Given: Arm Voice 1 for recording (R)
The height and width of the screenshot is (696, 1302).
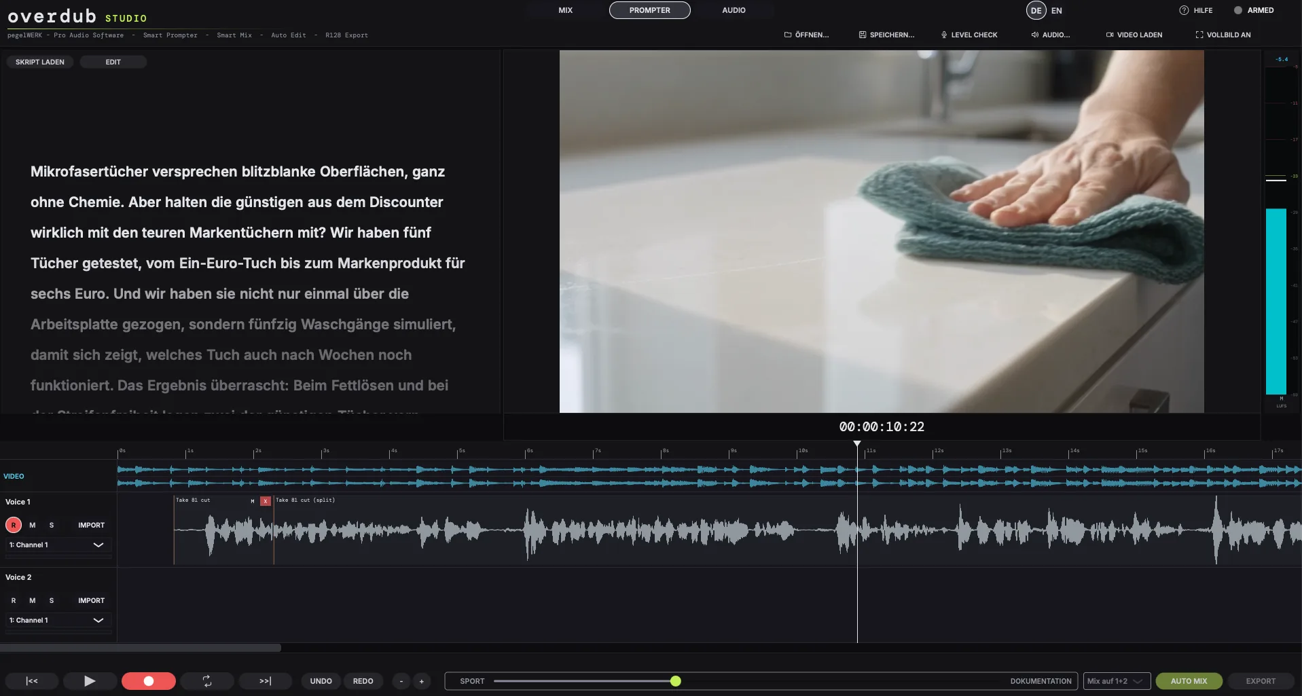Looking at the screenshot, I should (x=14, y=525).
